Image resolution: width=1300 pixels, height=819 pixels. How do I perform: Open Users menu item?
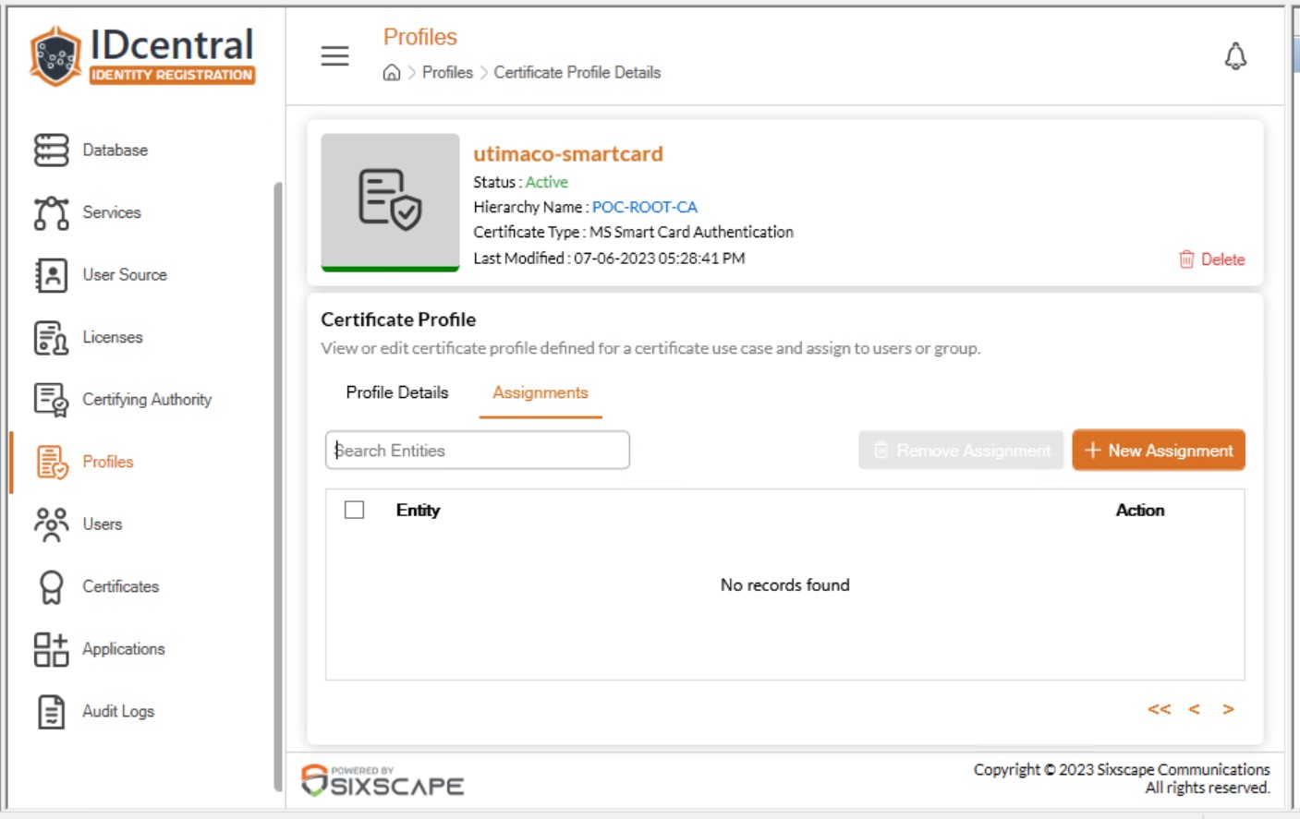(103, 524)
